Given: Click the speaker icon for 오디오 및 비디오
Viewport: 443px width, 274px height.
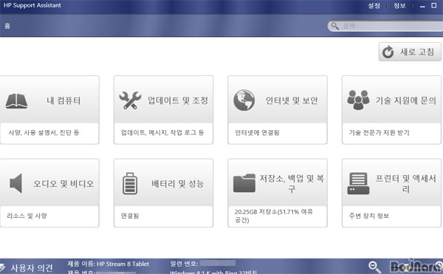Looking at the screenshot, I should pyautogui.click(x=16, y=183).
